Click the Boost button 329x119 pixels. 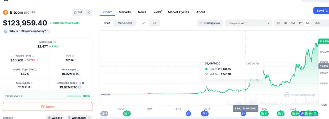(x=48, y=106)
